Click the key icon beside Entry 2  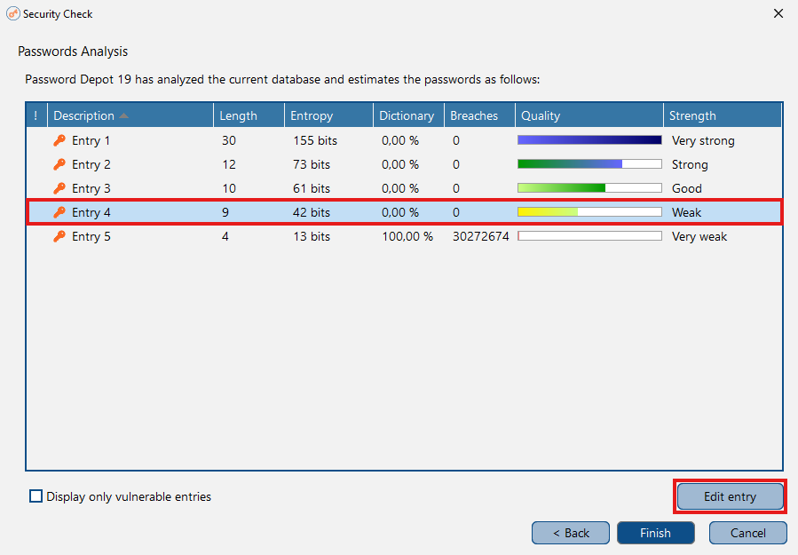click(x=59, y=164)
